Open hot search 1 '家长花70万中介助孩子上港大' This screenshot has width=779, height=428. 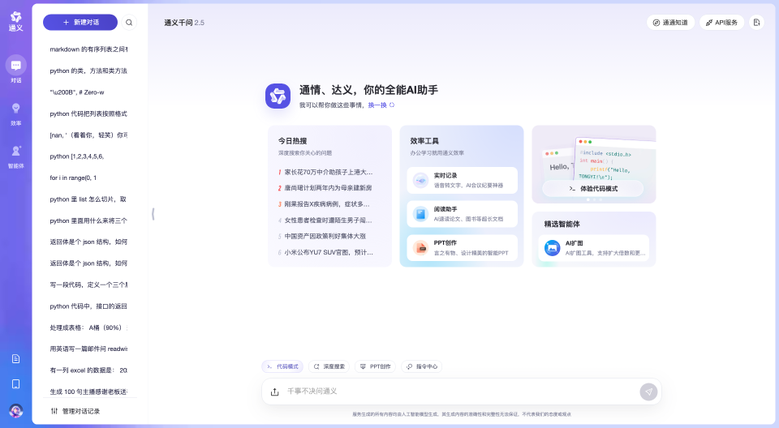tap(325, 173)
